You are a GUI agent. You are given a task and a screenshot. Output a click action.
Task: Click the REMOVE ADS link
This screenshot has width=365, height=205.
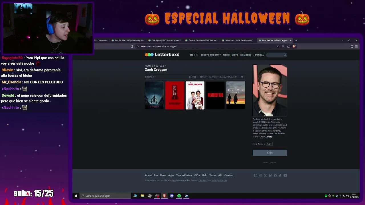(270, 162)
